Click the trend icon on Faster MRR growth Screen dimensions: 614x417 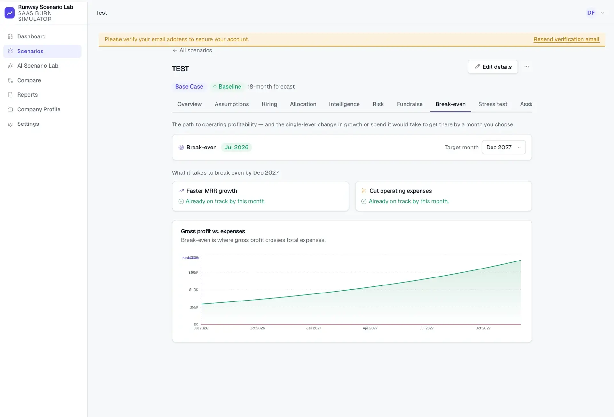click(181, 191)
